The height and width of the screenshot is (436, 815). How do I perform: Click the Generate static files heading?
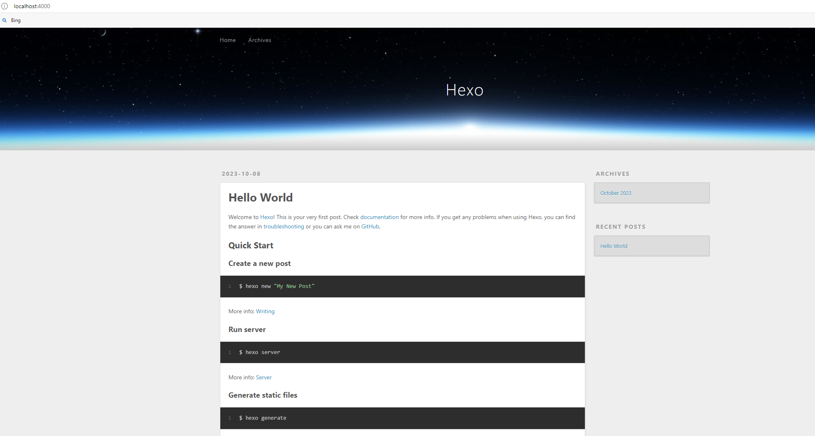pyautogui.click(x=263, y=395)
